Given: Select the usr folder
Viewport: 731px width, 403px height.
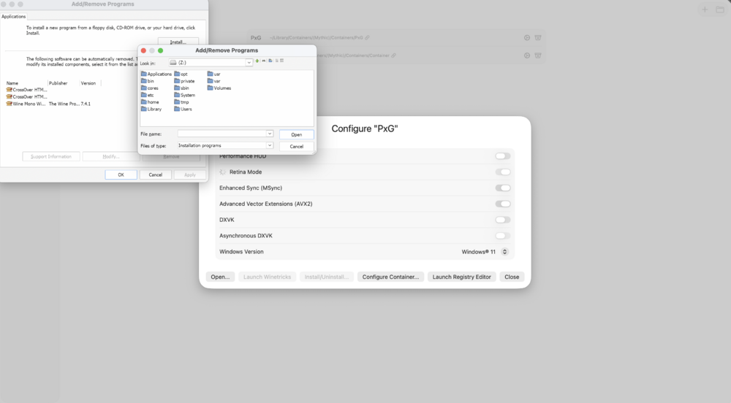Looking at the screenshot, I should pos(214,74).
